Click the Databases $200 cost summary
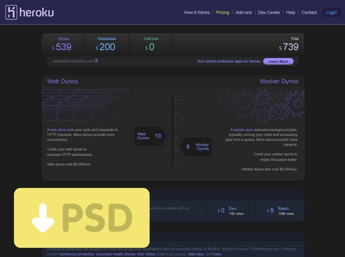 pos(107,44)
